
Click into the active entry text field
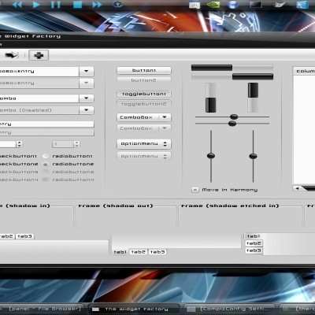tap(46, 124)
